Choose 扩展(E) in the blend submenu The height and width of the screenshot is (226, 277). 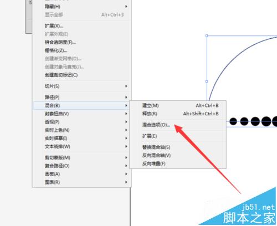178,136
